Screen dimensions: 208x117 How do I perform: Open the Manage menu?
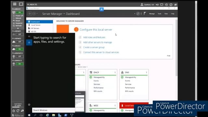[x=152, y=14]
